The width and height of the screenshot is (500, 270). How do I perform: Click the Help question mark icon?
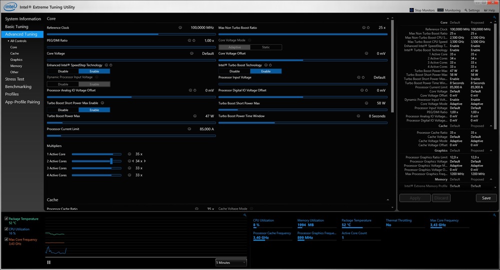point(486,10)
